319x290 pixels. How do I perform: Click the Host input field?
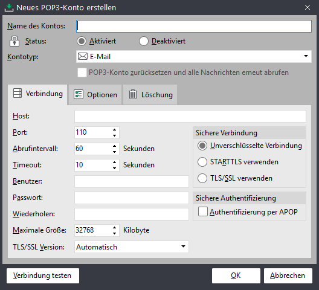click(x=190, y=116)
